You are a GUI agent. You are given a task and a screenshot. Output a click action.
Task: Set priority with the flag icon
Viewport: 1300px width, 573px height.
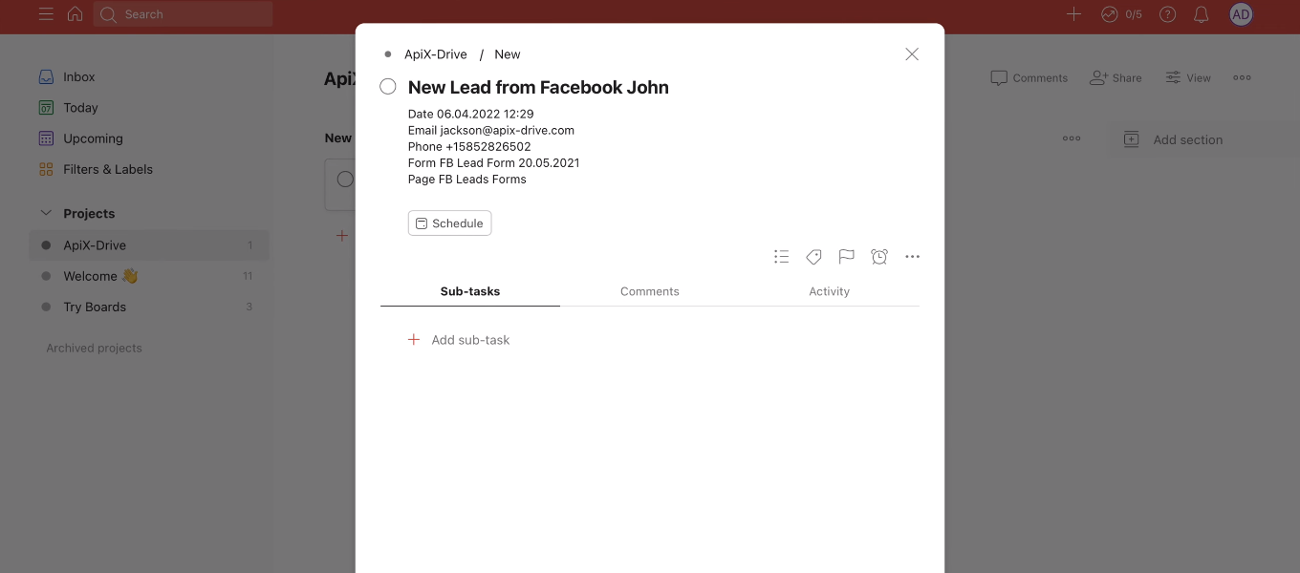pos(846,256)
